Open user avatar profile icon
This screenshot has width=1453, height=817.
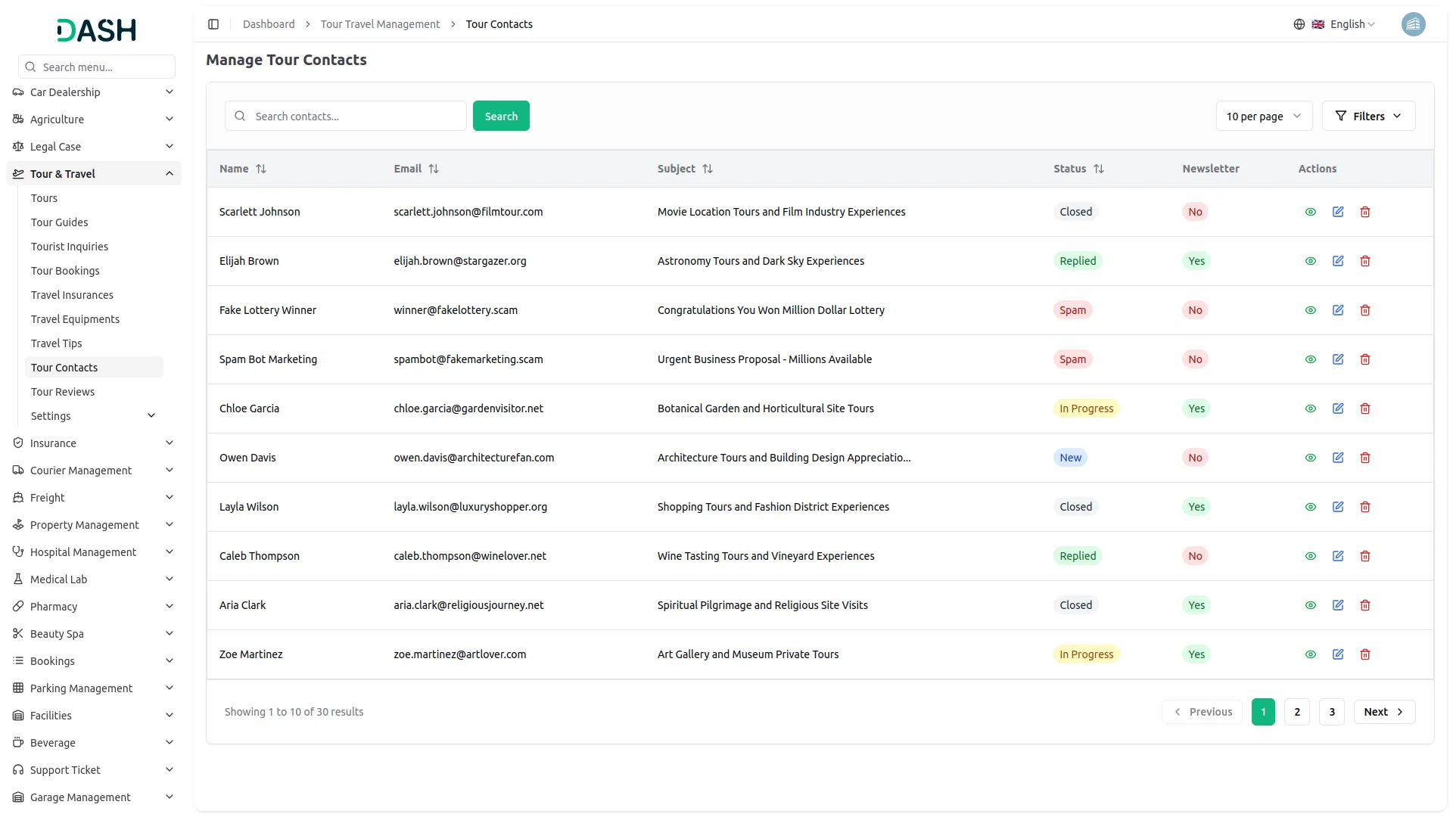[x=1412, y=24]
